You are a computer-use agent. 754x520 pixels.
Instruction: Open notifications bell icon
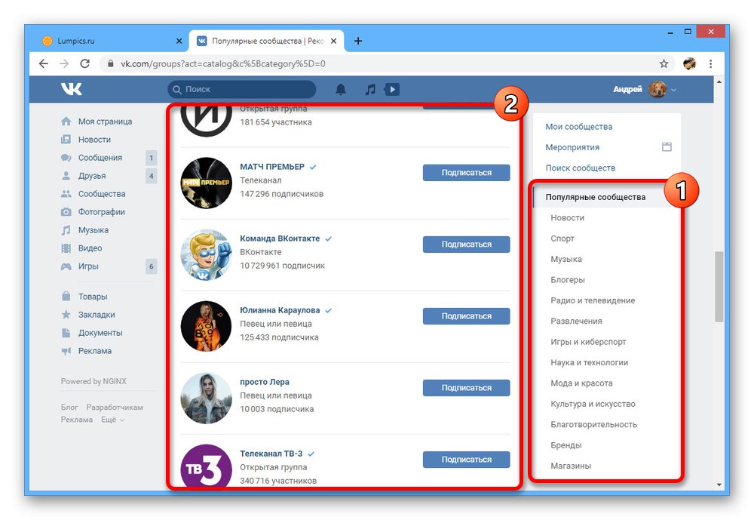341,89
